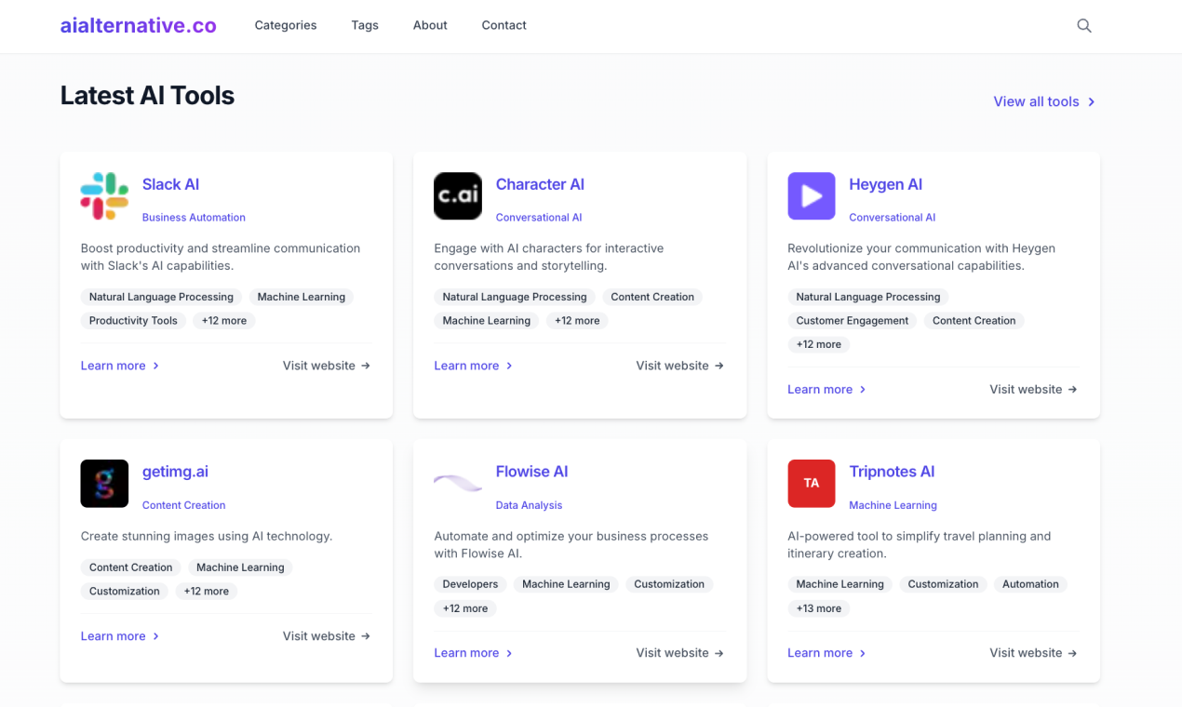Click Customization tag on Flowise AI card
The width and height of the screenshot is (1182, 707).
[669, 584]
